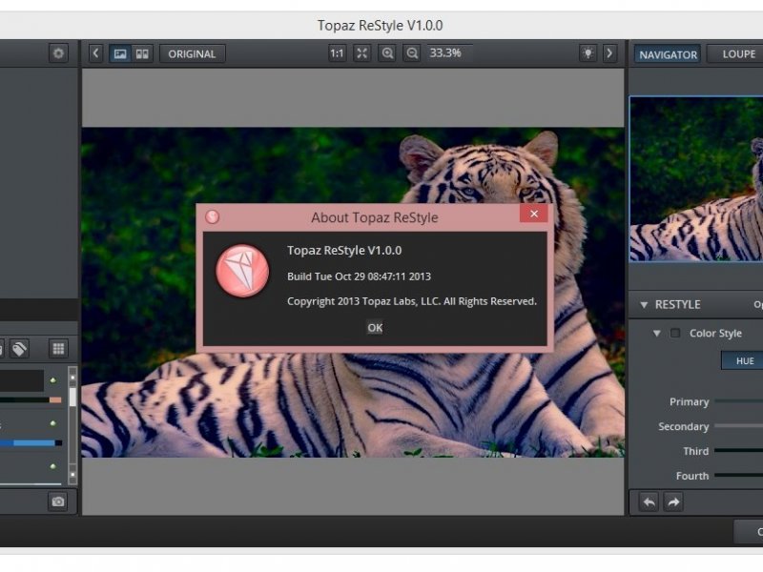The image size is (763, 572).
Task: Switch to split compare view
Action: tap(142, 53)
